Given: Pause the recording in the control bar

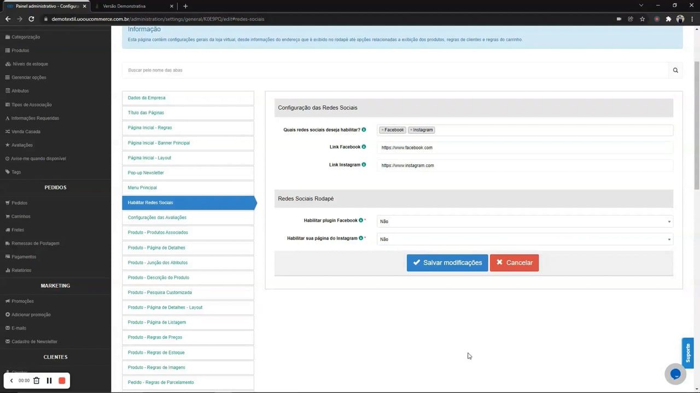Looking at the screenshot, I should click(x=49, y=380).
